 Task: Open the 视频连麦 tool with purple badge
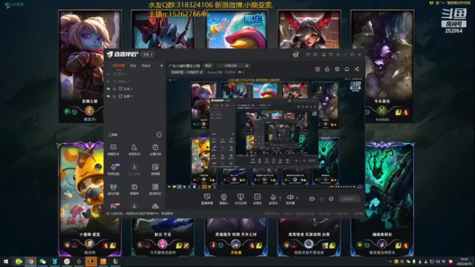pyautogui.click(x=113, y=169)
